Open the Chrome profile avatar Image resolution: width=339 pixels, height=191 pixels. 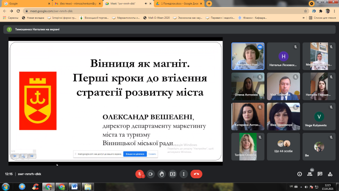(x=328, y=11)
